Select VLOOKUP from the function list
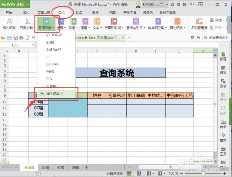The width and height of the screenshot is (232, 177). pos(54,35)
